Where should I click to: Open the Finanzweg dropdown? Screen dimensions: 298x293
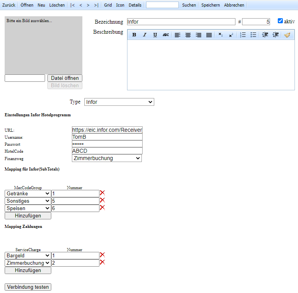[x=107, y=158]
